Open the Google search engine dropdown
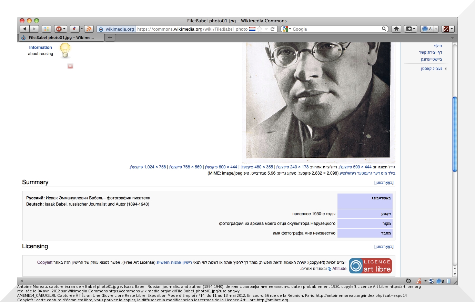Viewport: 475px width, 302px height. click(x=286, y=29)
